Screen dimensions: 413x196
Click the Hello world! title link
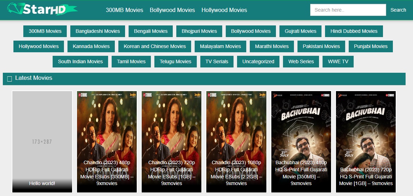click(42, 183)
